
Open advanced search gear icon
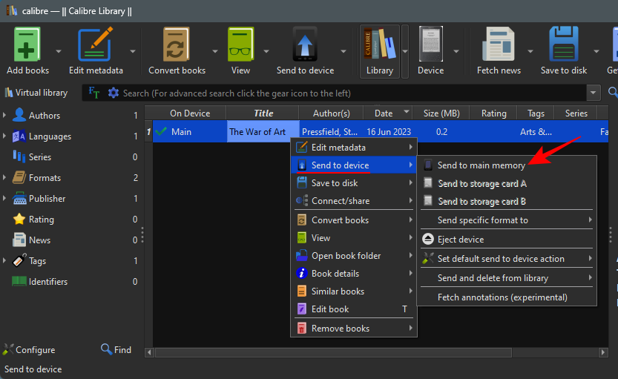114,93
